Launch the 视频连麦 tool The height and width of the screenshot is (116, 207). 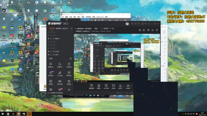coord(51,74)
